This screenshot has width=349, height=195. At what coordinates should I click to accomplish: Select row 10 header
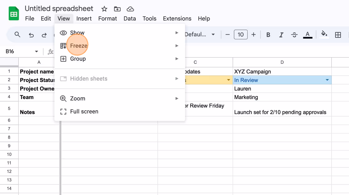9,155
